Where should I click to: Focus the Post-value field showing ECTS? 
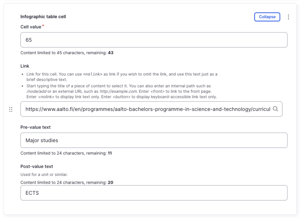(154, 193)
